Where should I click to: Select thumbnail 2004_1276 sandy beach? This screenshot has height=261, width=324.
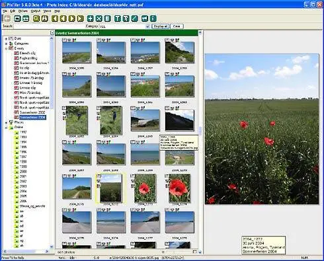click(111, 222)
